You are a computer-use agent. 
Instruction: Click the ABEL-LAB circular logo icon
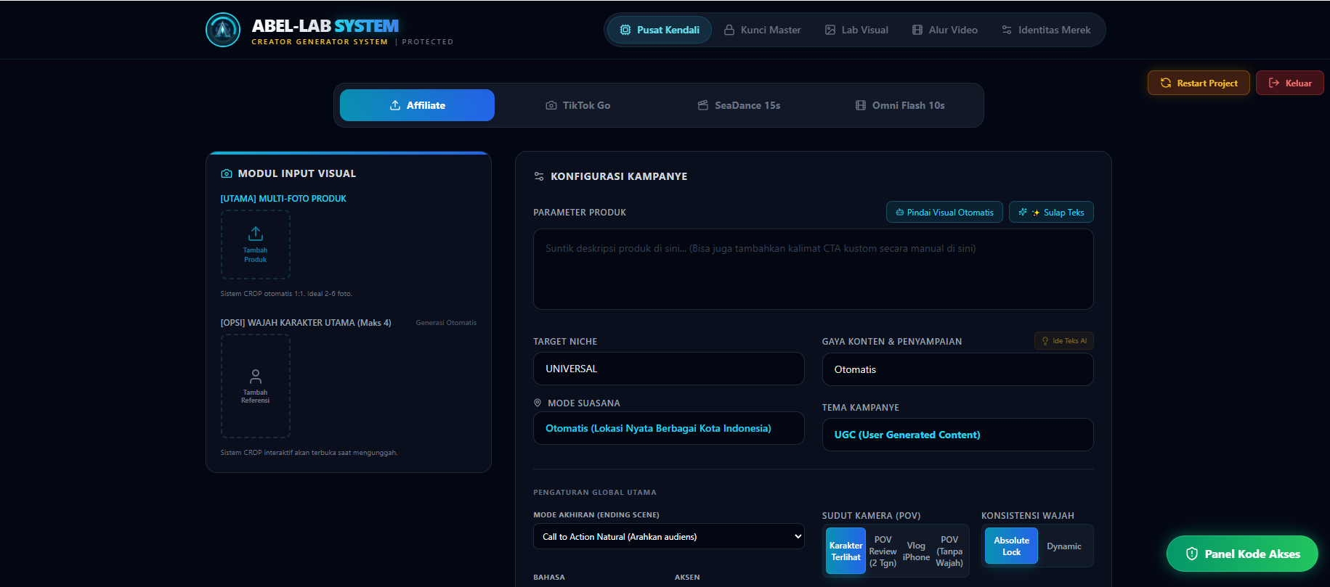223,30
